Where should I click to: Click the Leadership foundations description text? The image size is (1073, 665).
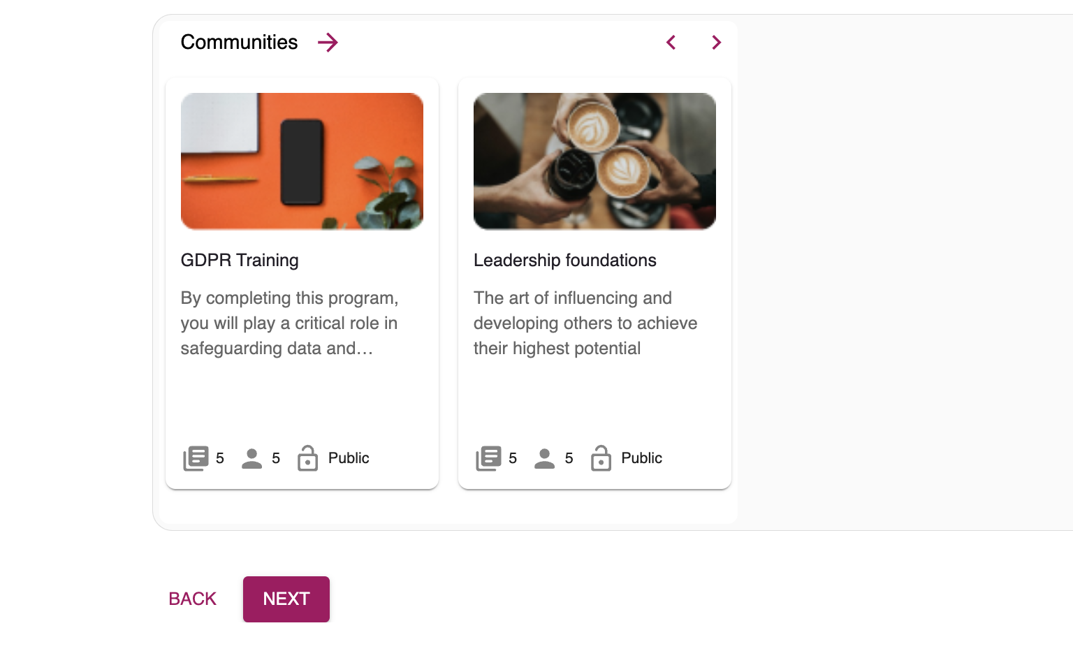click(585, 323)
